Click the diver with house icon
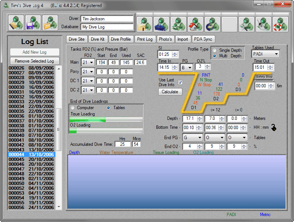The height and width of the screenshot is (222, 294). [195, 24]
